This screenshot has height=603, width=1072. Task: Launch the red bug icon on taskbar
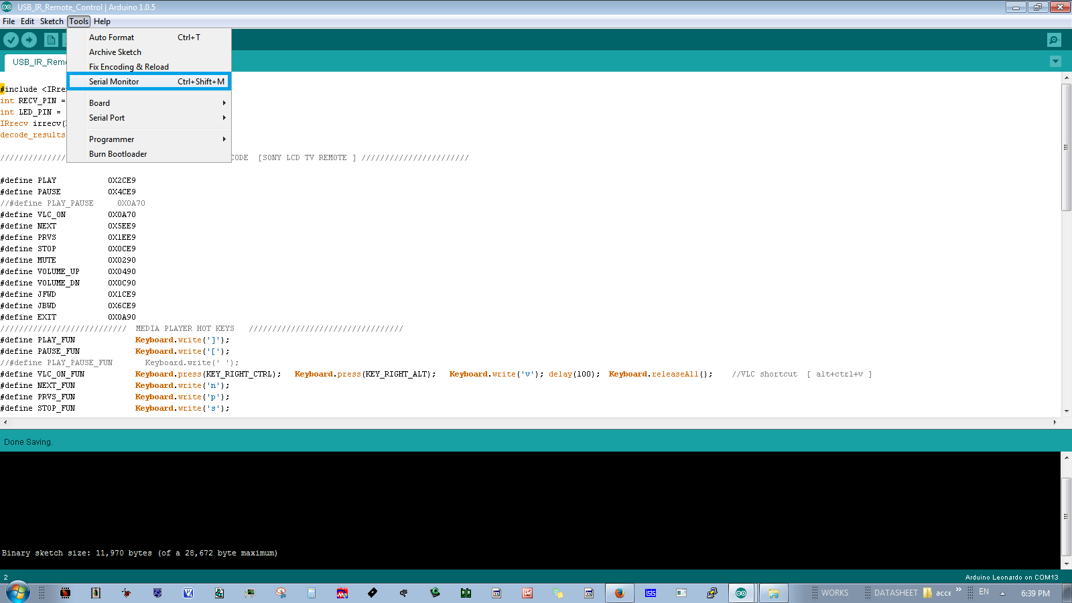click(127, 593)
